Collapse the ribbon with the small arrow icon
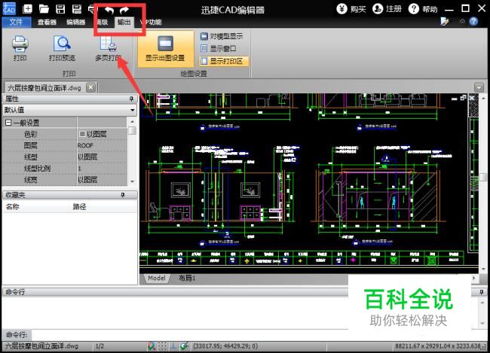The width and height of the screenshot is (490, 353). click(x=462, y=21)
